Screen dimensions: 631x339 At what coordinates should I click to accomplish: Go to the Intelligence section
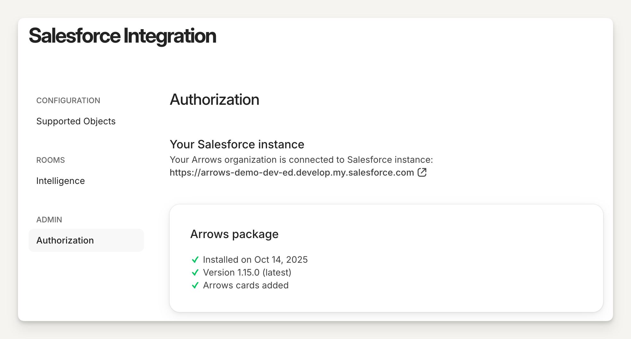tap(61, 181)
